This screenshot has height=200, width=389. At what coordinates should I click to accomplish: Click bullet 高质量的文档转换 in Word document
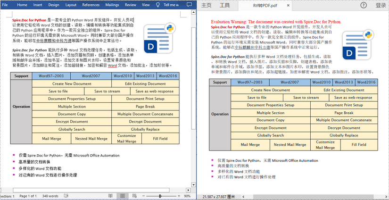(x=34, y=162)
